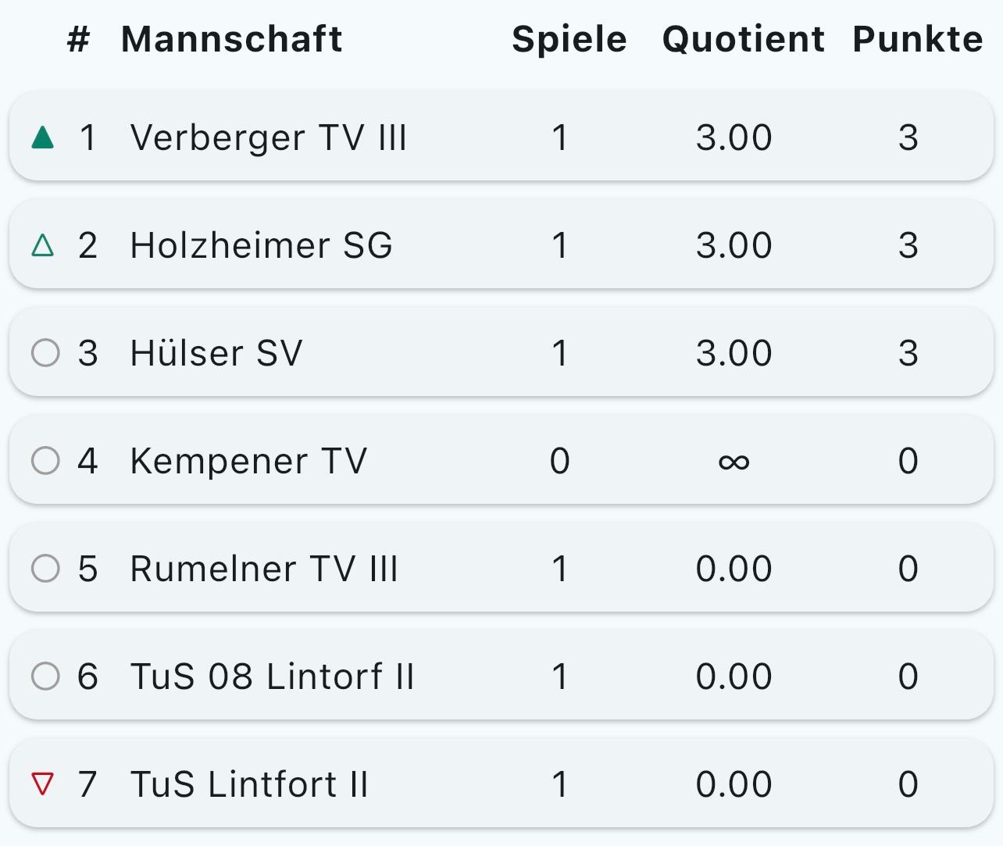Click the circle icon beside TuS 08 Lintorf II
1003x846 pixels.
tap(45, 676)
